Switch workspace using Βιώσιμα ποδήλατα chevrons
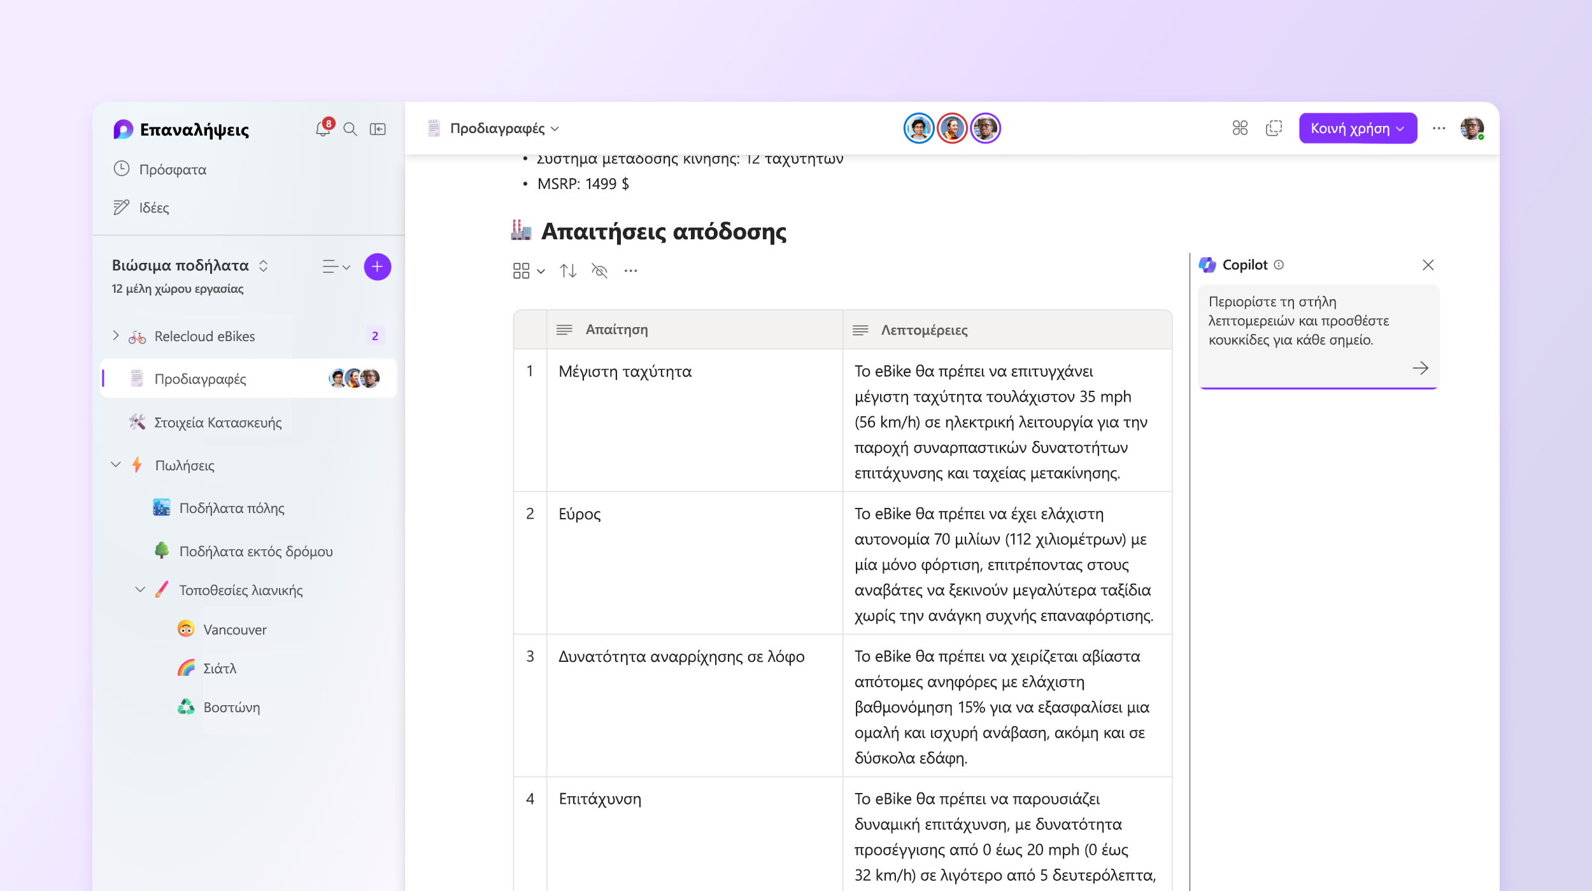The height and width of the screenshot is (891, 1592). [263, 265]
